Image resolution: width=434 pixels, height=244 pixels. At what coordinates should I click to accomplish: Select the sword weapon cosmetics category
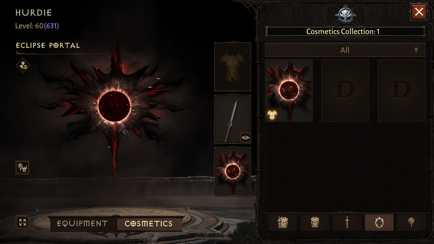[x=347, y=222]
